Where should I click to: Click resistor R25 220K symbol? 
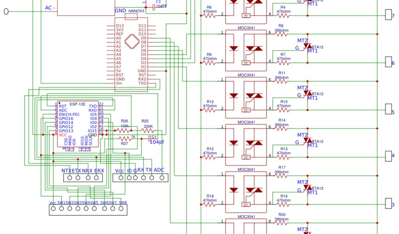pos(147,130)
